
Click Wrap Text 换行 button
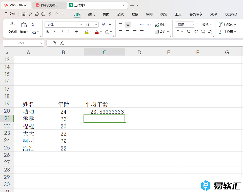[x=160, y=25]
